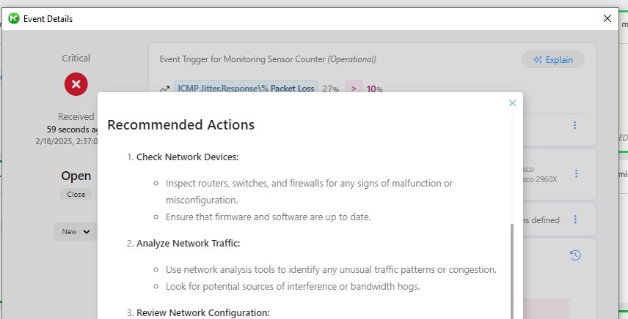Click the trend arrow icon beside ICMP Jitter
Image resolution: width=628 pixels, height=319 pixels.
164,89
